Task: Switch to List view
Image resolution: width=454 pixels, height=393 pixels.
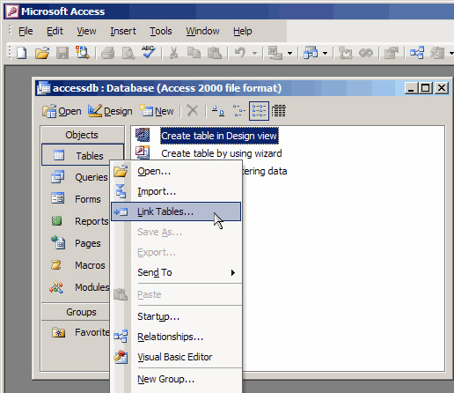Action: [259, 111]
